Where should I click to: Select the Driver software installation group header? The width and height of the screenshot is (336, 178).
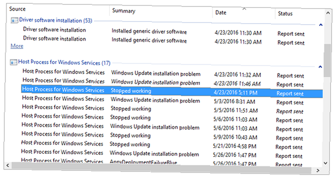55,20
